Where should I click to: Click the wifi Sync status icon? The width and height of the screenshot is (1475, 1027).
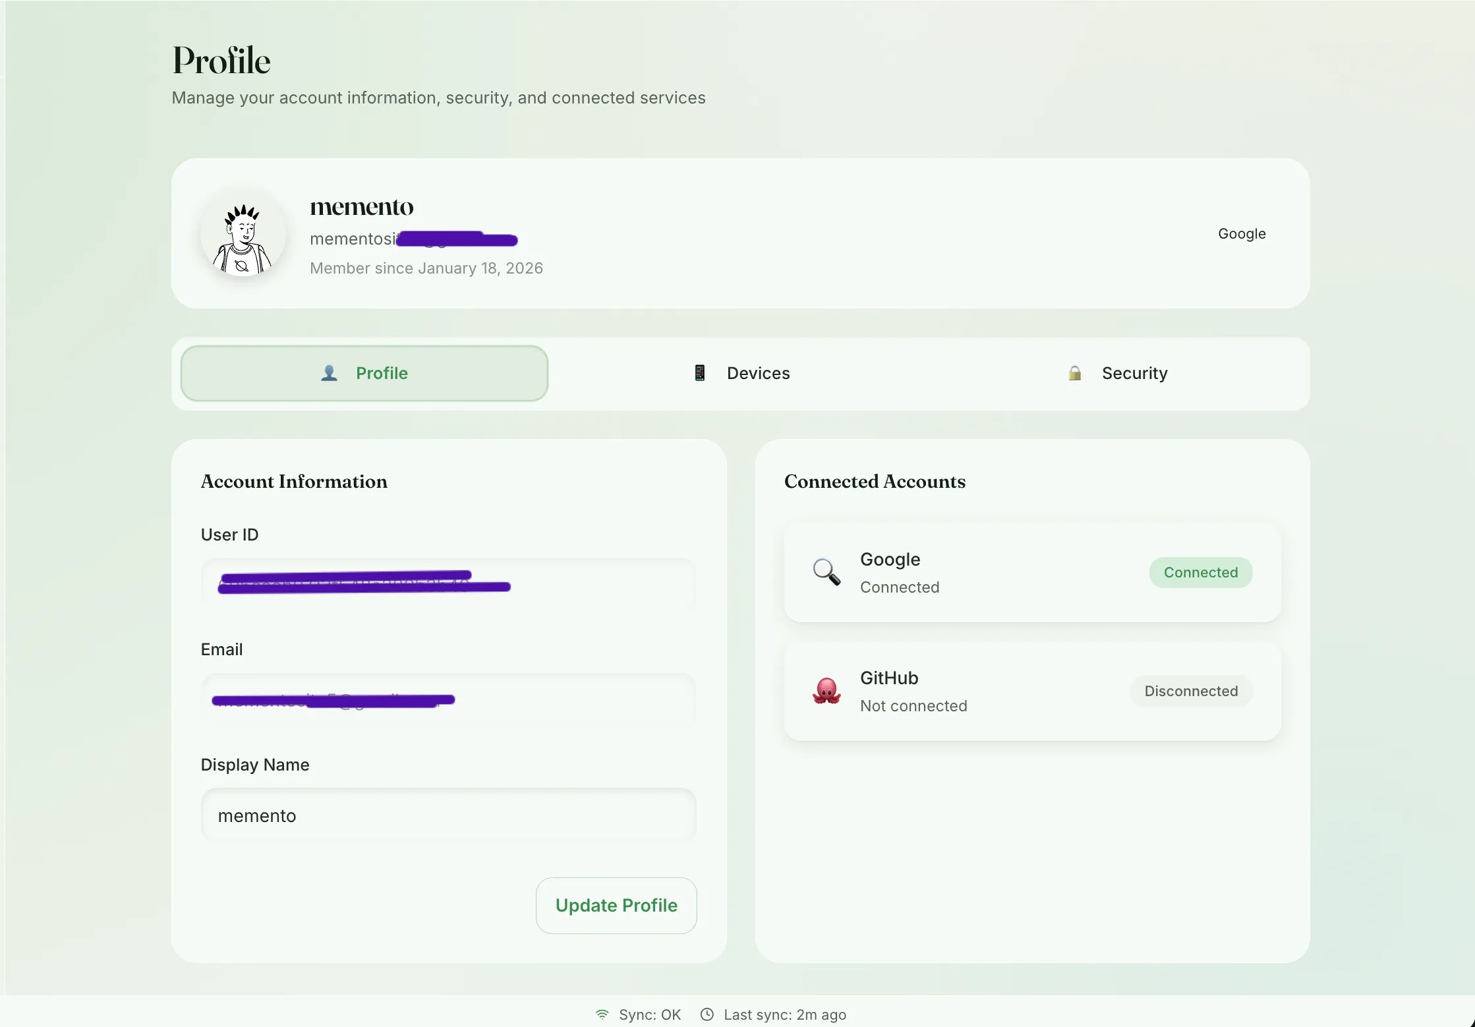[x=602, y=1014]
